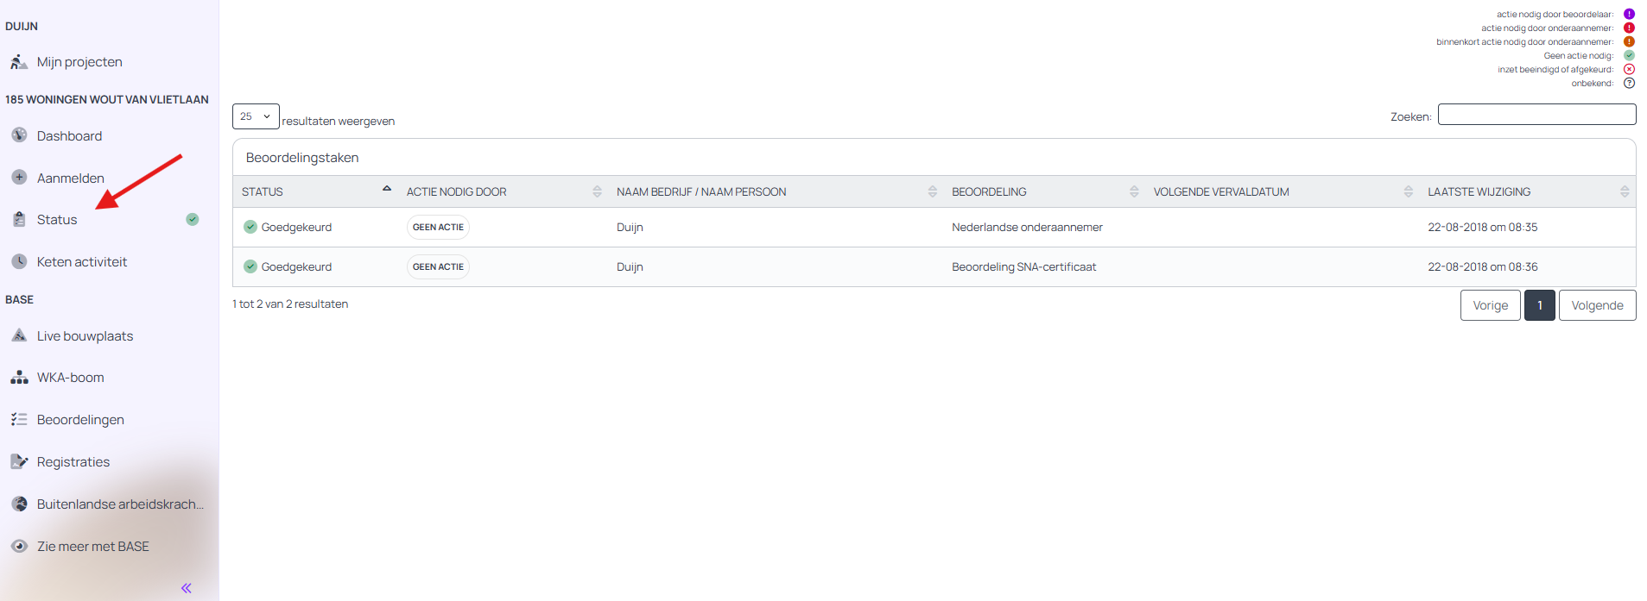Click the Buitenlandse arbeidskrachten globe icon

pyautogui.click(x=19, y=504)
